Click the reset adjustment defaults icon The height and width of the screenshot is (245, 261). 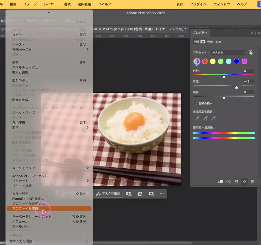pyautogui.click(x=236, y=181)
